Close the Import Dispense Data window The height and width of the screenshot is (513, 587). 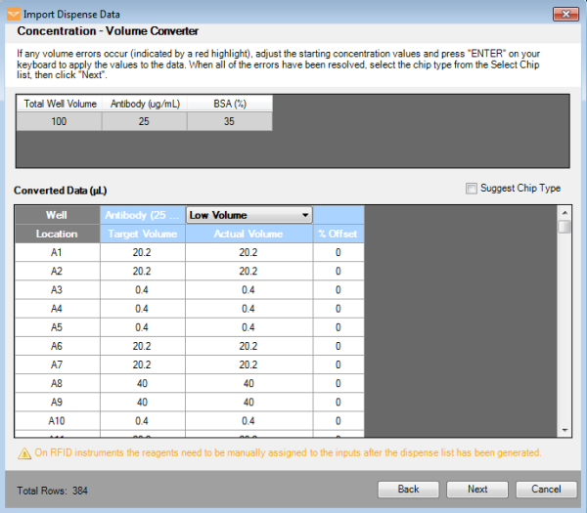[x=565, y=15]
